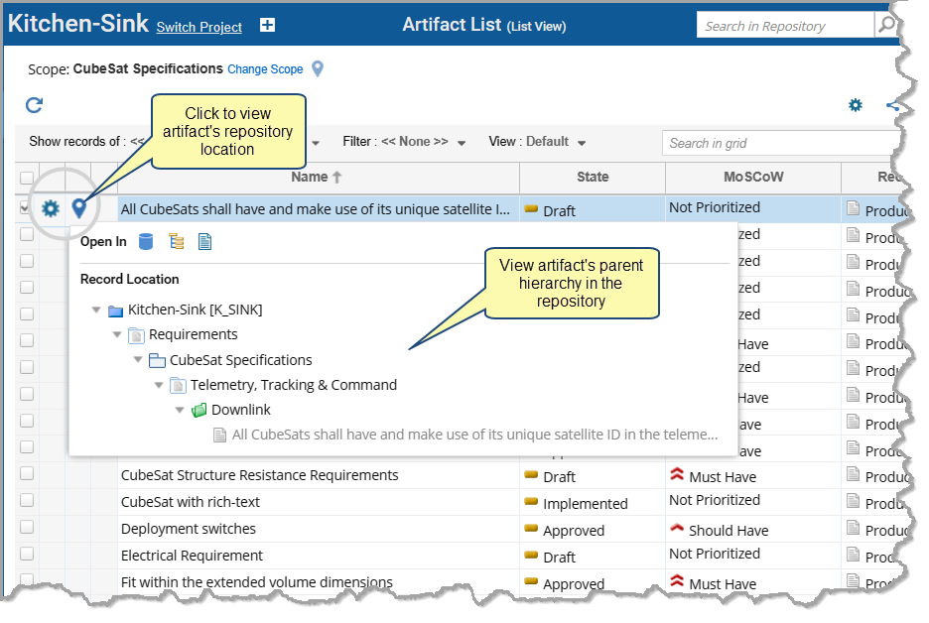Check the Fit within extended volume dimensions row
929x623 pixels.
[x=27, y=579]
